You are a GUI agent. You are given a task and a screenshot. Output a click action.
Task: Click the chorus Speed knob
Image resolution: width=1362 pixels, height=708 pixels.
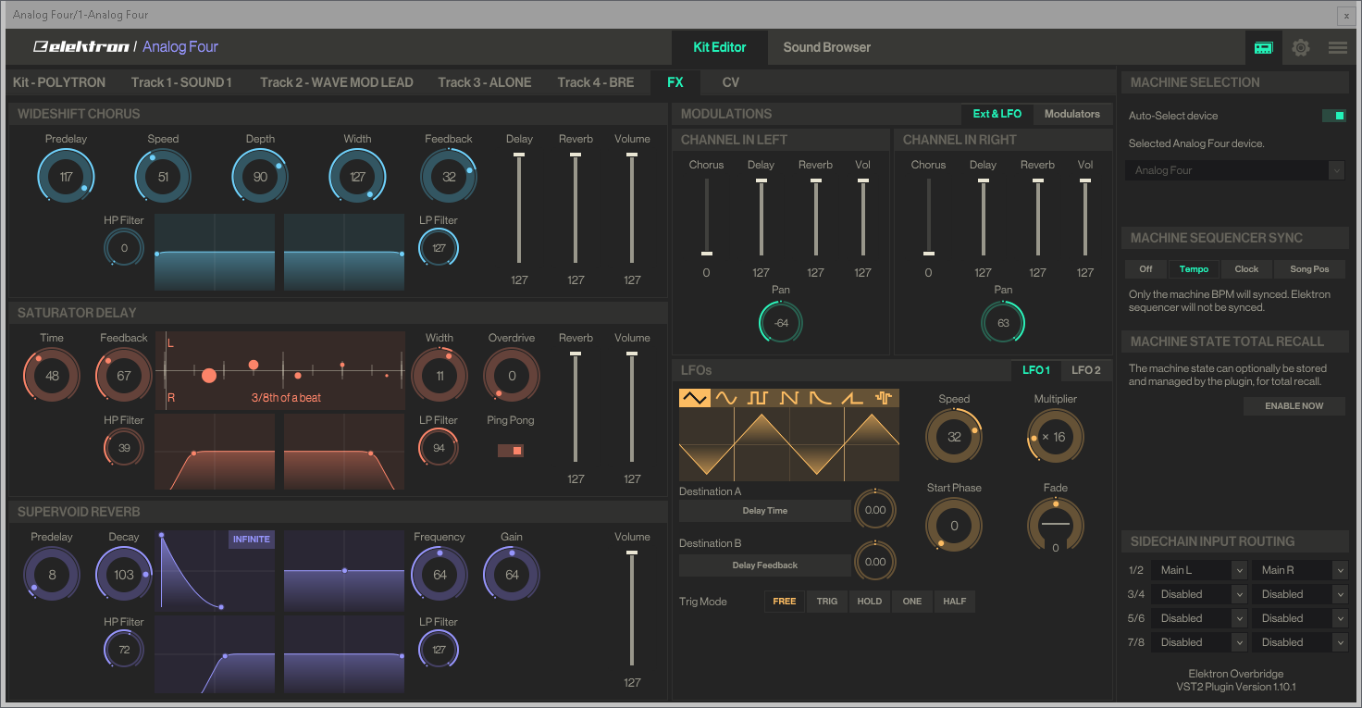pos(163,176)
